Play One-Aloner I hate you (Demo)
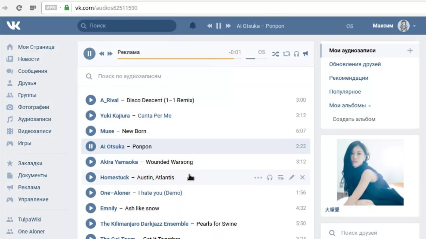 [91, 193]
